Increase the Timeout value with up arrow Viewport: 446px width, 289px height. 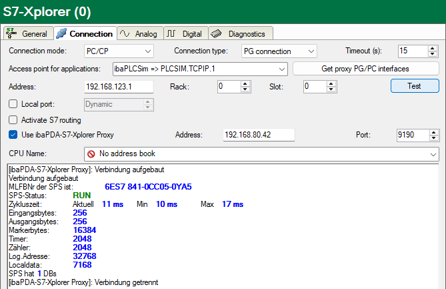(423, 49)
